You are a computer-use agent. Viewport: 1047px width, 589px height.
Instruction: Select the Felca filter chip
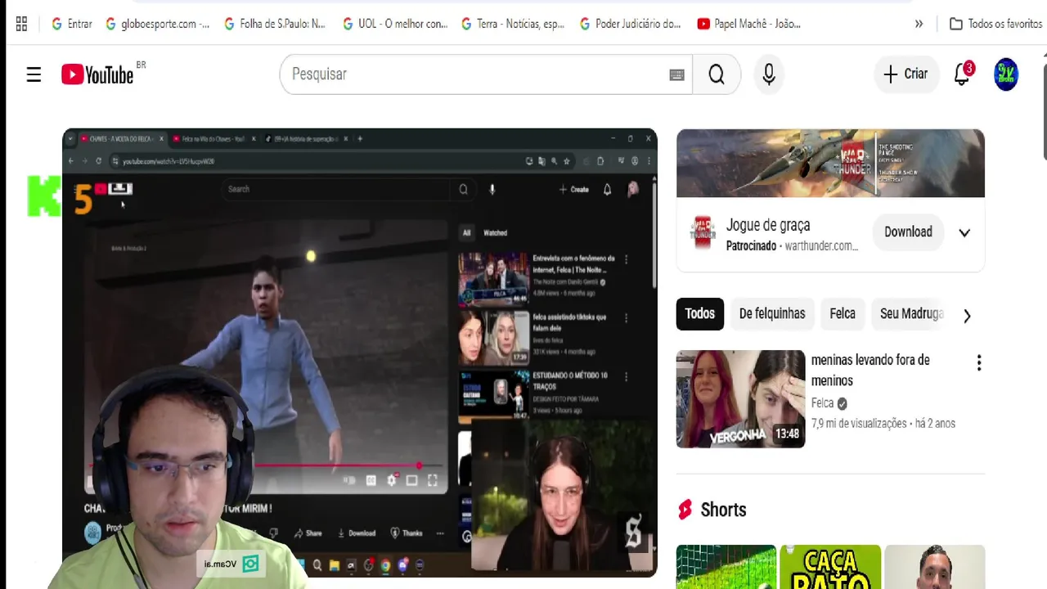click(843, 314)
